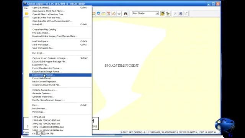The width and height of the screenshot is (245, 138).
Task: Choose Open Data File at Fixed Screen Location
Action: [60, 21]
